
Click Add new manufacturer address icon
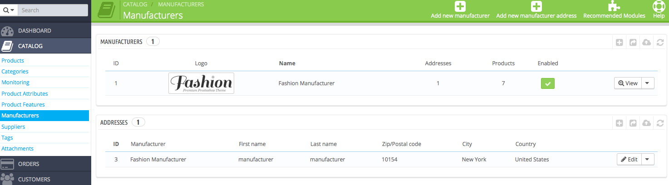click(536, 6)
